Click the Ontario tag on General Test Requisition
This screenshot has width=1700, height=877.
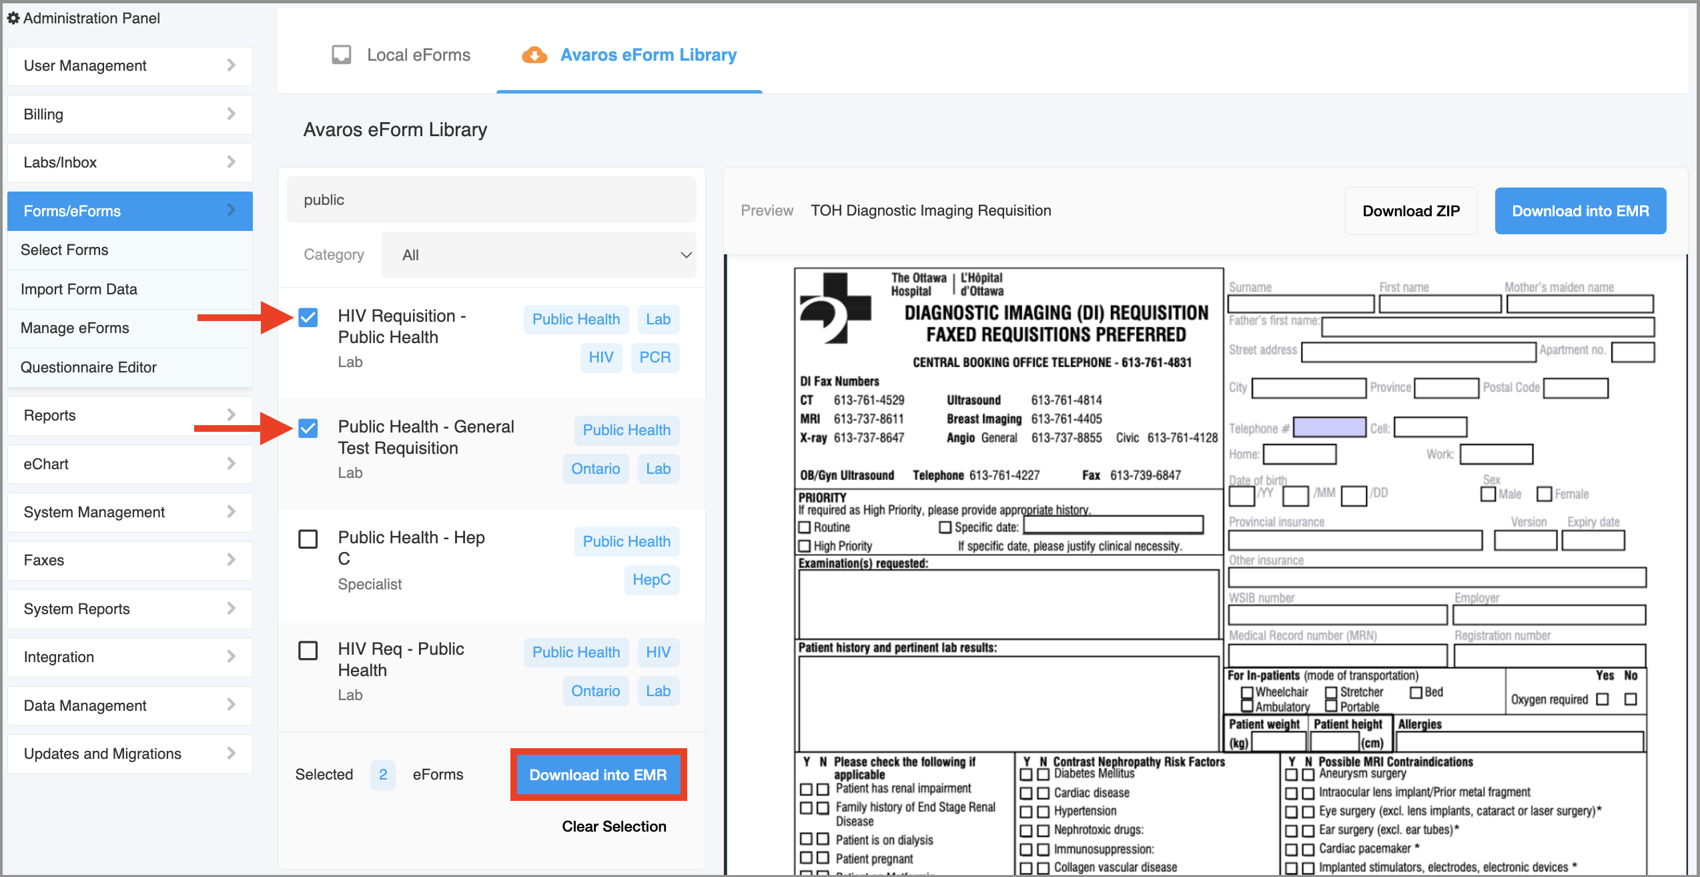(596, 469)
